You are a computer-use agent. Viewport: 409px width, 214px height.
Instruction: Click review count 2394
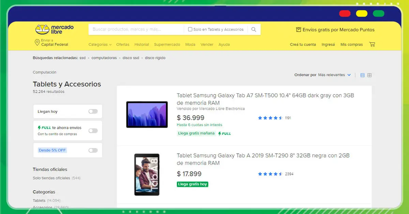tap(289, 174)
